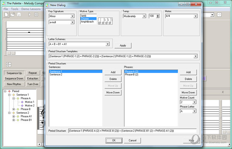Click the Cancel button
232x149 pixels.
[x=132, y=141]
